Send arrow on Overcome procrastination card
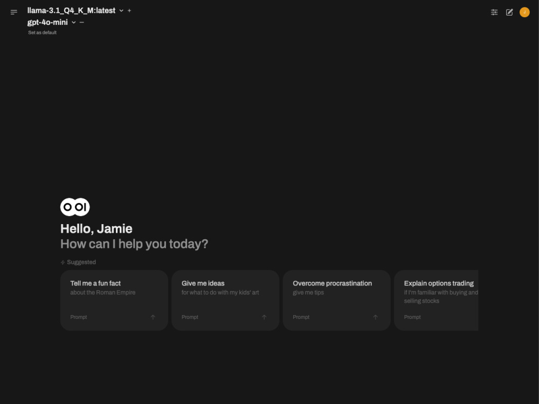Screen dimensions: 539x404 coord(375,317)
